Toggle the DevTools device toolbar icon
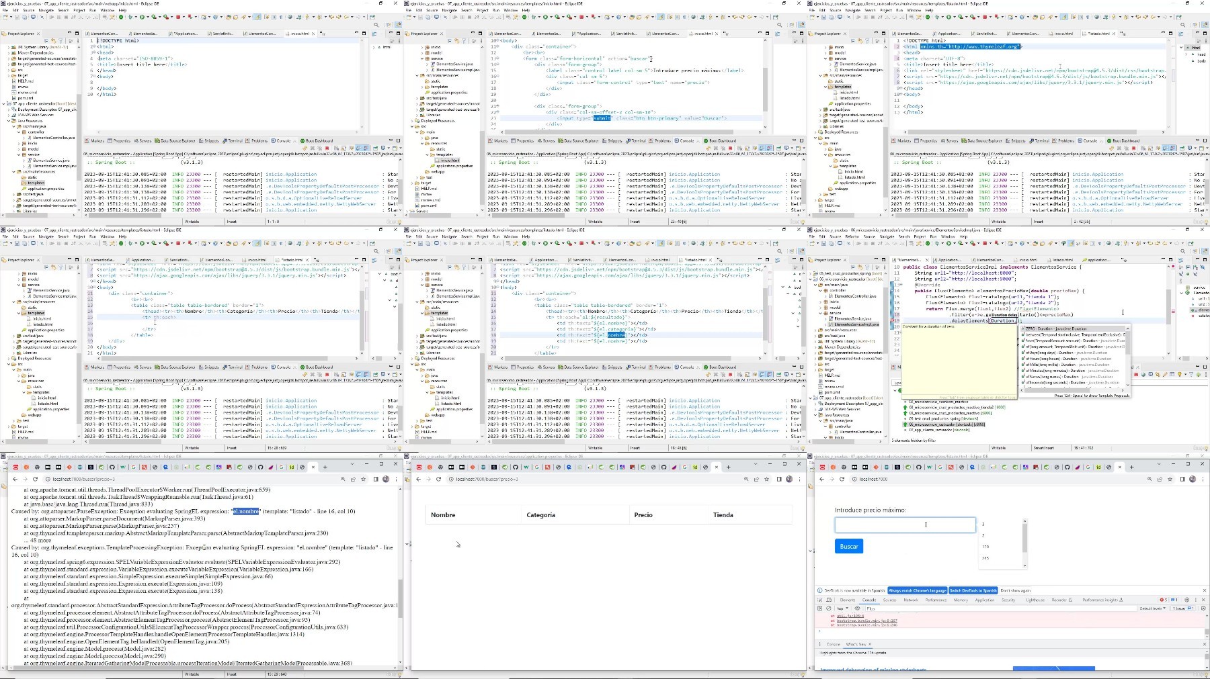Image resolution: width=1210 pixels, height=679 pixels. pyautogui.click(x=829, y=600)
